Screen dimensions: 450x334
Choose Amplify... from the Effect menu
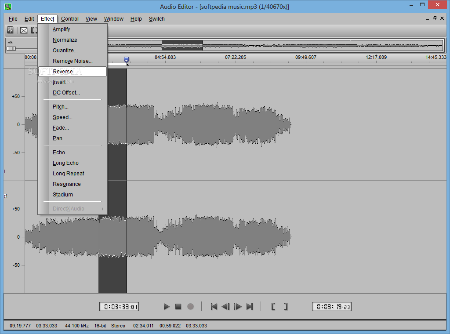[73, 29]
